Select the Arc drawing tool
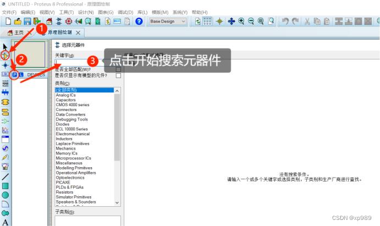The height and width of the screenshot is (226, 380). [5, 204]
